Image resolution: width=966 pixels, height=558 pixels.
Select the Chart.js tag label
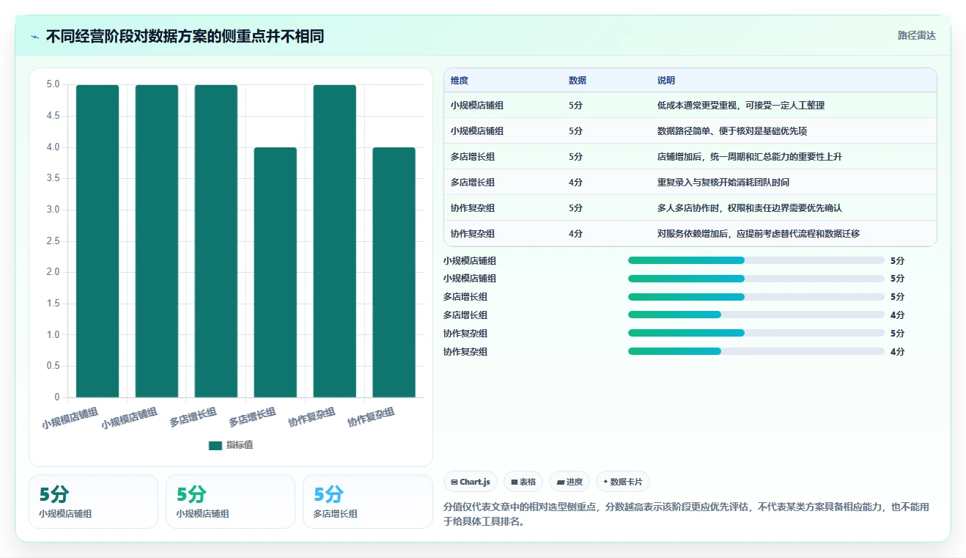475,482
